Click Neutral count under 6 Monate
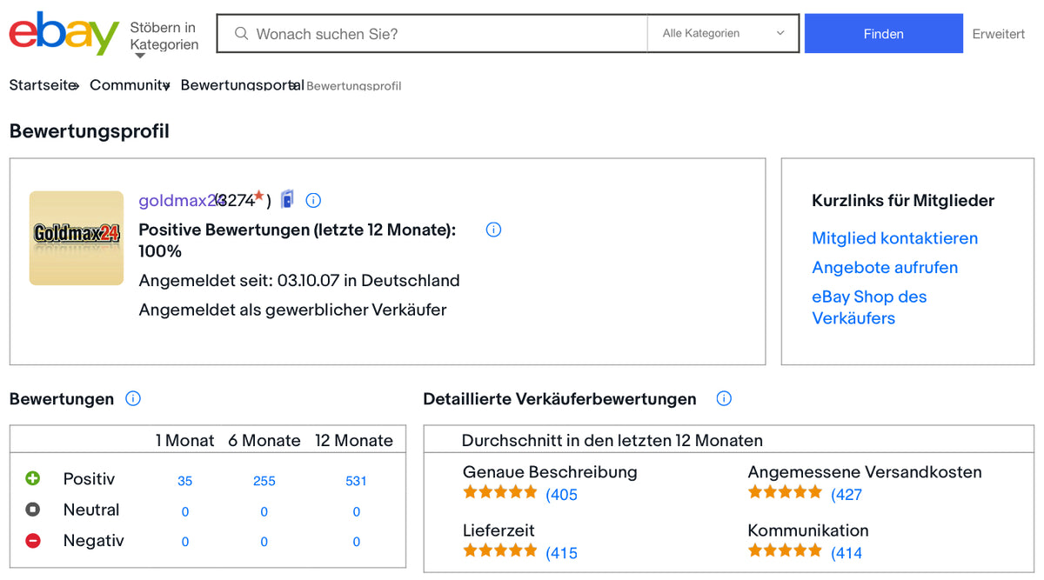This screenshot has width=1044, height=580. 264,512
